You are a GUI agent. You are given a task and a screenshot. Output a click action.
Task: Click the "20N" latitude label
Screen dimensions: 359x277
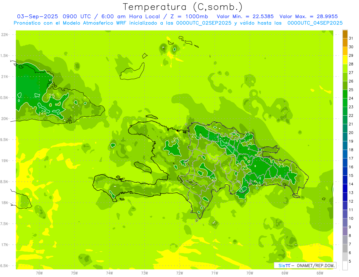coord(5,119)
